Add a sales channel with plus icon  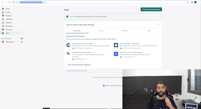pos(22,39)
